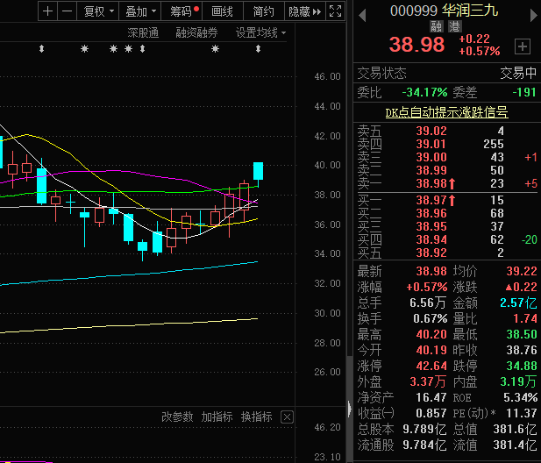Go to next stock with right arrow
This screenshot has width=541, height=463.
533,16
